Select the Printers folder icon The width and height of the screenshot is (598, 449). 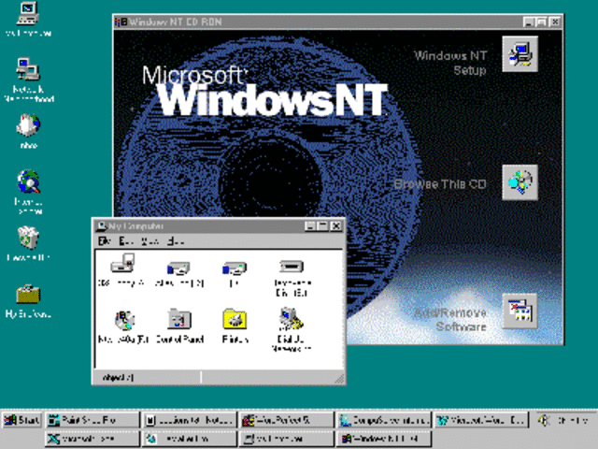coord(235,319)
